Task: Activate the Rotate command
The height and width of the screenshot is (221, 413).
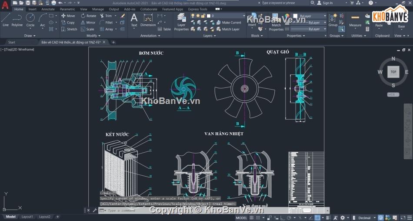Action: 89,16
